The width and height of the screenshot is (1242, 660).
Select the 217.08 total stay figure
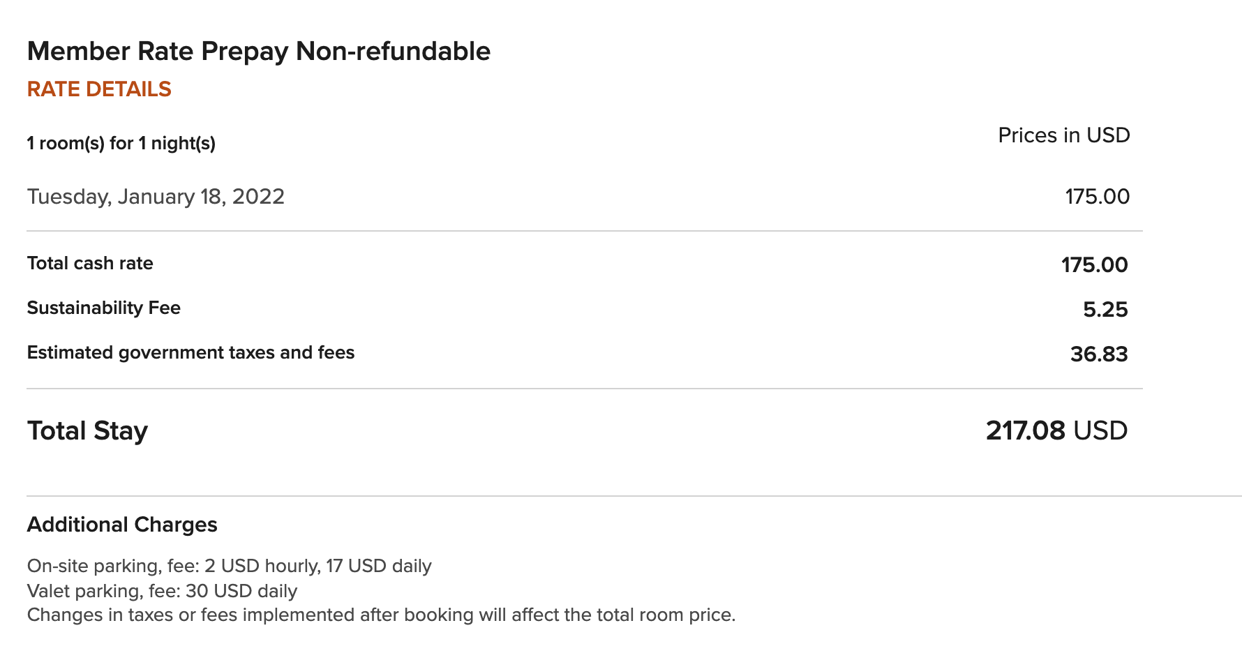point(1025,431)
